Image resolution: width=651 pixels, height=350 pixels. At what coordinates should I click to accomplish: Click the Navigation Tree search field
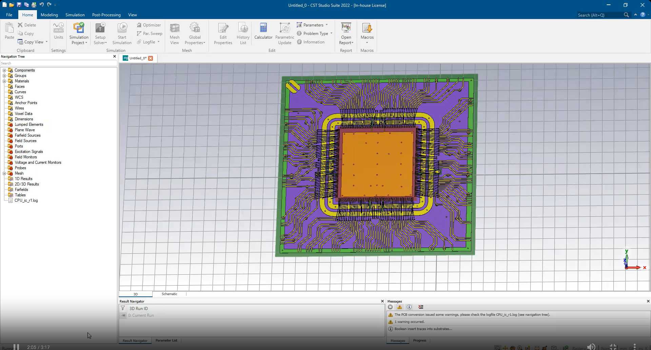tap(58, 63)
